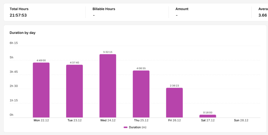The height and width of the screenshot is (135, 268).
Task: Click the 1h 15 y-axis label
Action: coord(14,100)
